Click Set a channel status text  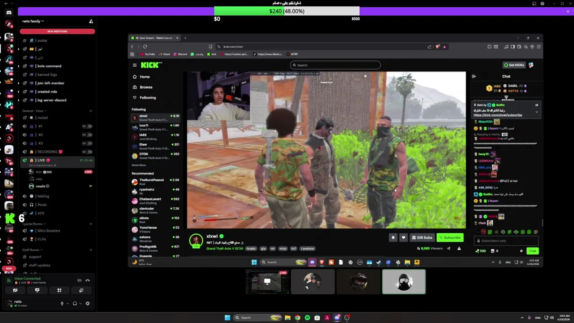pyautogui.click(x=41, y=166)
